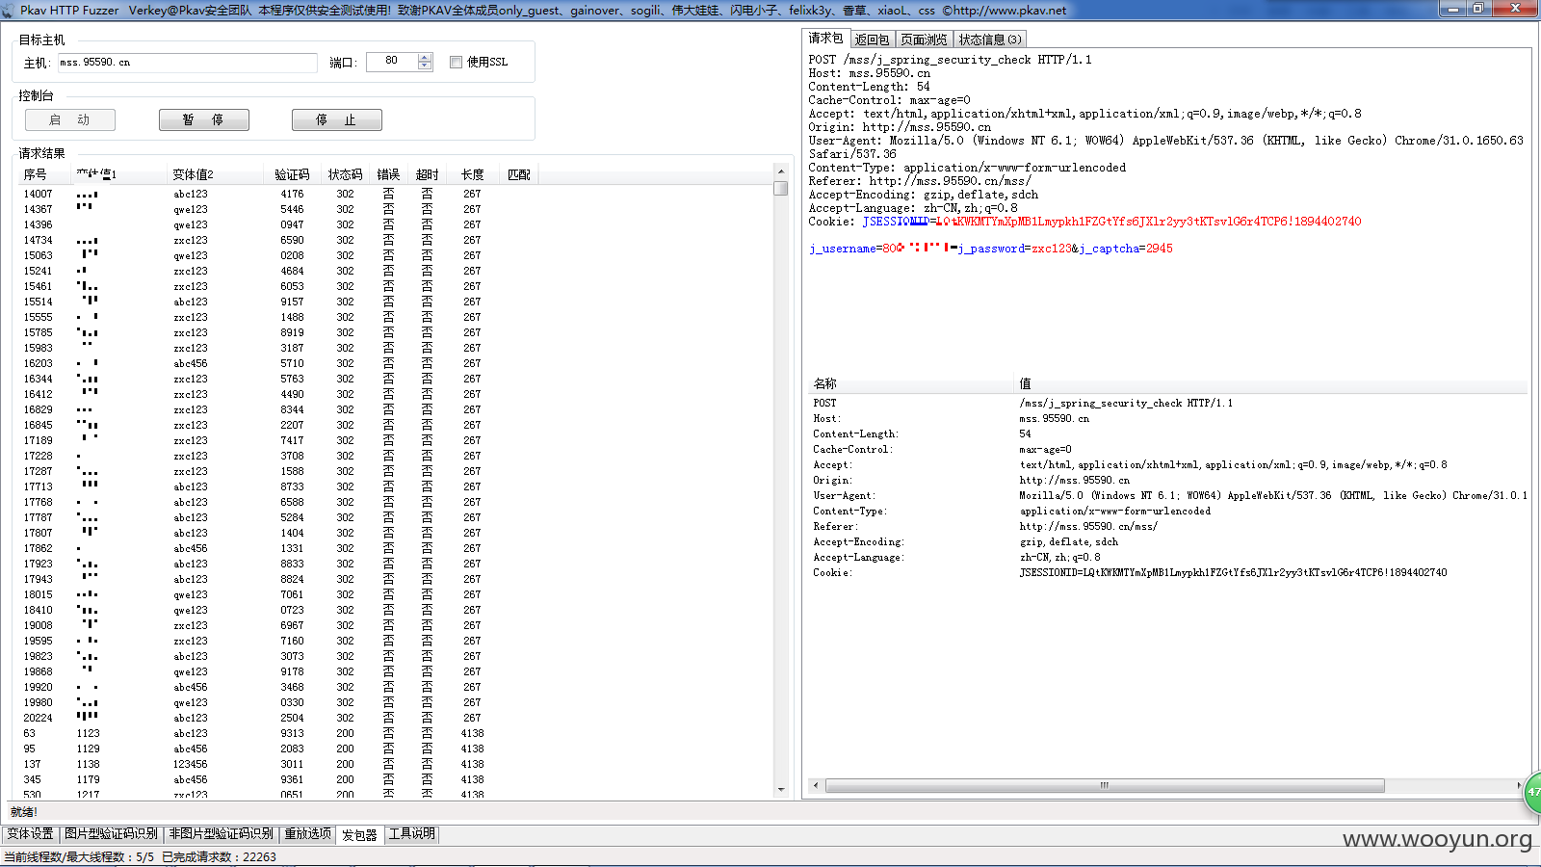Select result row with 序号 15063
This screenshot has height=867, width=1541.
(x=397, y=255)
